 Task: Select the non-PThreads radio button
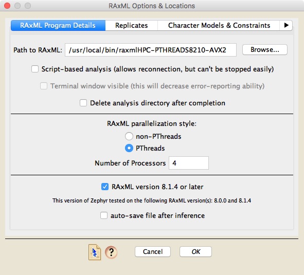(129, 136)
